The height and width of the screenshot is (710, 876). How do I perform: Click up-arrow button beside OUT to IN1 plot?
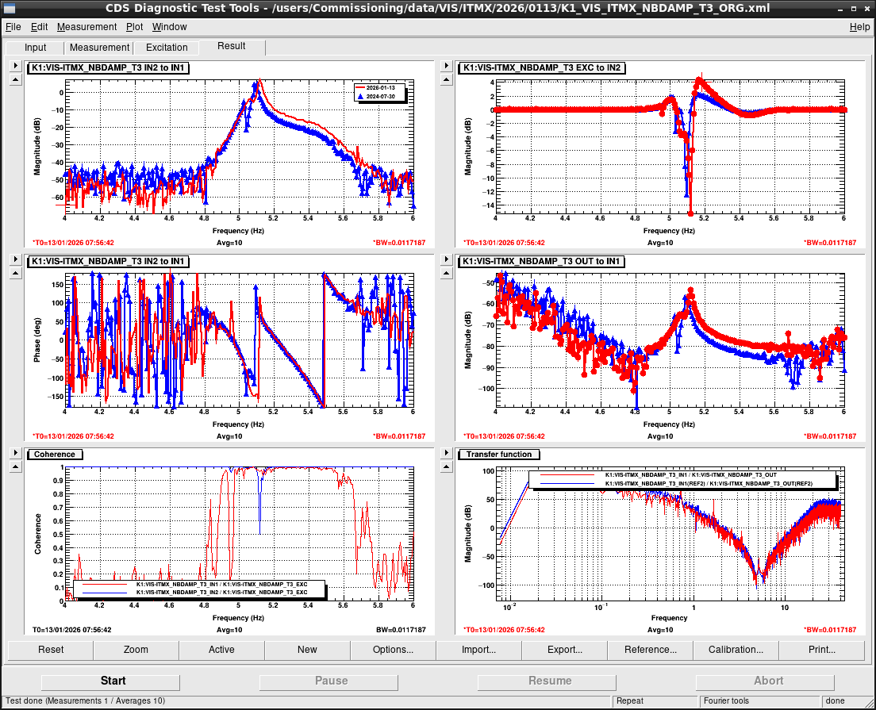coord(446,273)
